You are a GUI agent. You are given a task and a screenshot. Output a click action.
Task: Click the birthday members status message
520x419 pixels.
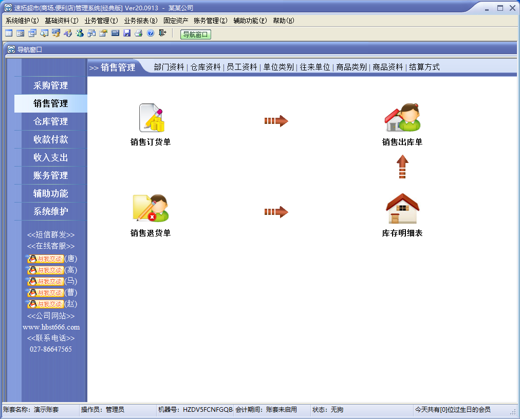[x=453, y=410]
